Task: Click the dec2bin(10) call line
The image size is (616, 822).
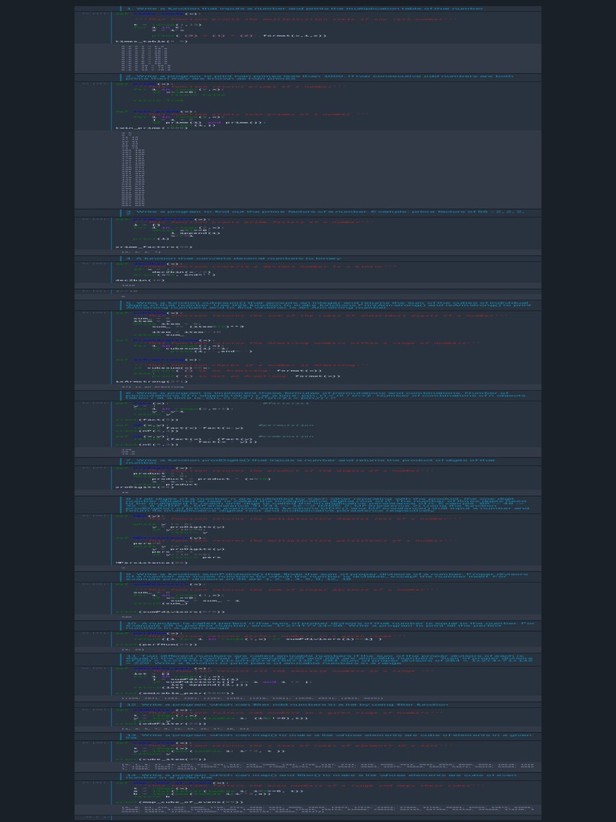Action: (140, 280)
